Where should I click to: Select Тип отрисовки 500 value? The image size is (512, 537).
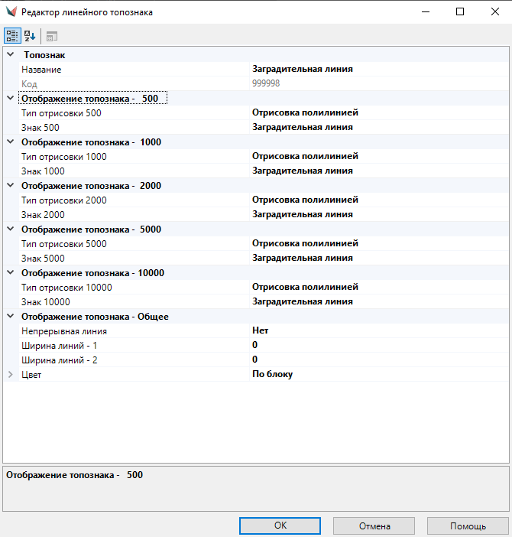click(x=378, y=113)
